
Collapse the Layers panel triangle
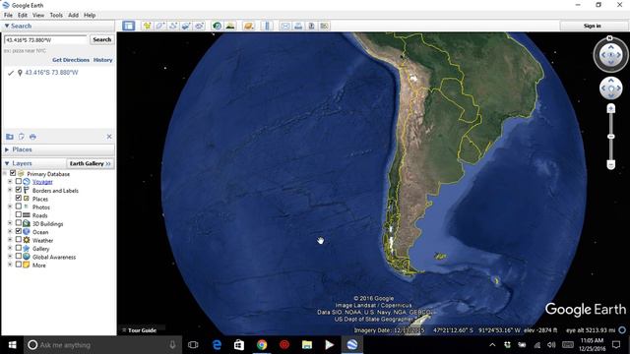coord(7,163)
